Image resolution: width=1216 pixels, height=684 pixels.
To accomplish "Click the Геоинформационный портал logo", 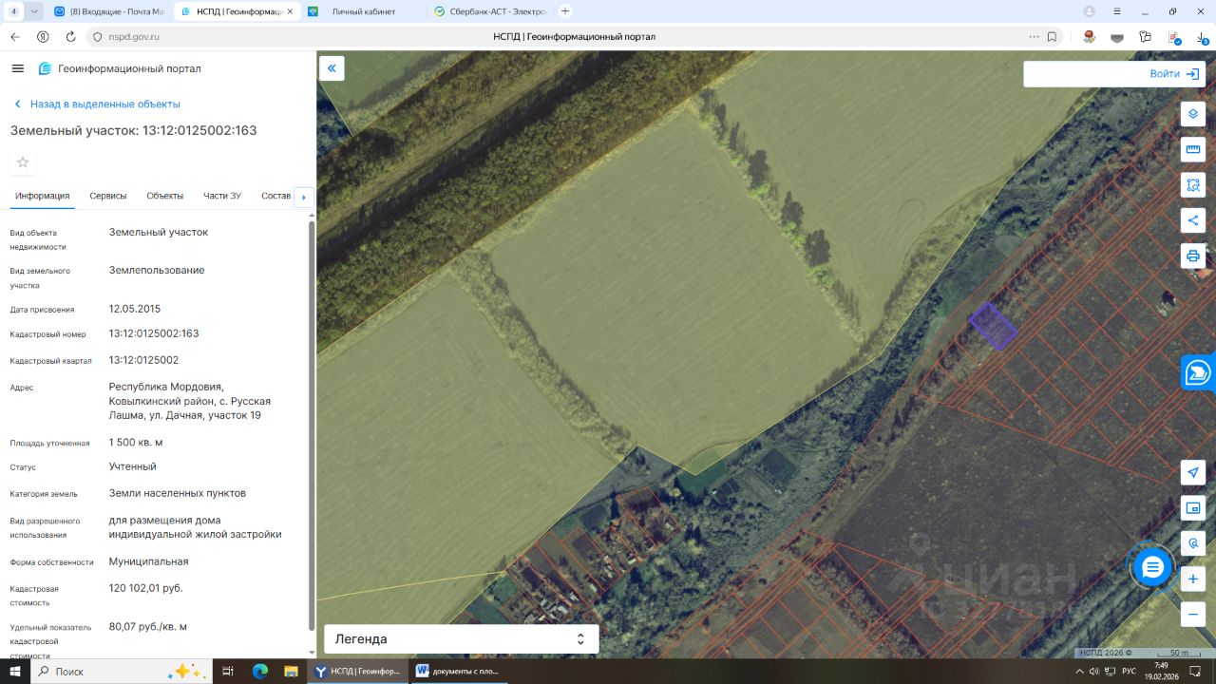I will coord(120,68).
